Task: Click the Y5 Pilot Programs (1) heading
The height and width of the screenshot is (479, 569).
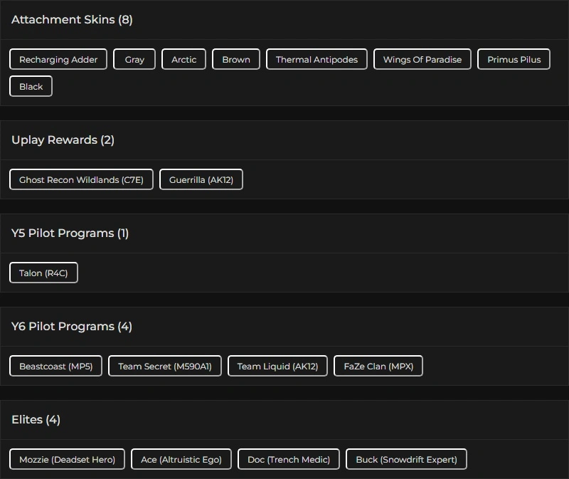Action: tap(70, 233)
